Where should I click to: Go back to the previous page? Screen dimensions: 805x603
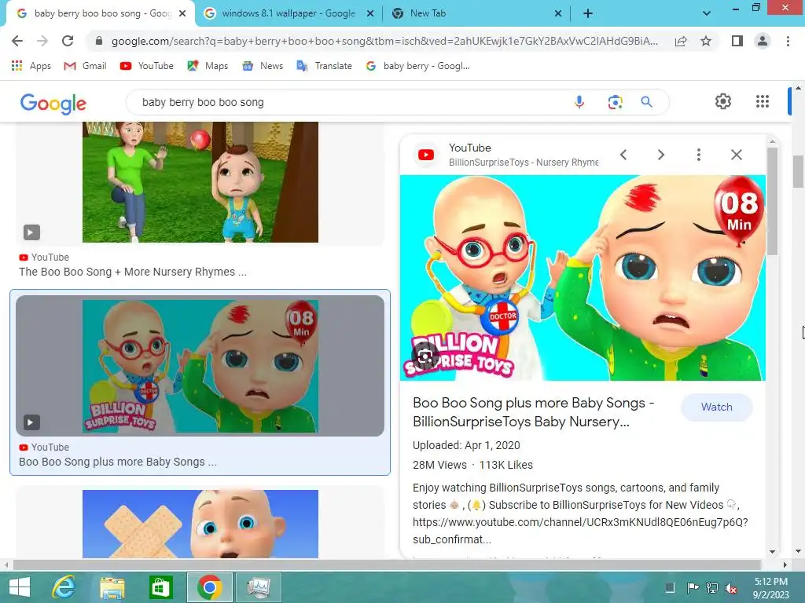click(x=17, y=41)
